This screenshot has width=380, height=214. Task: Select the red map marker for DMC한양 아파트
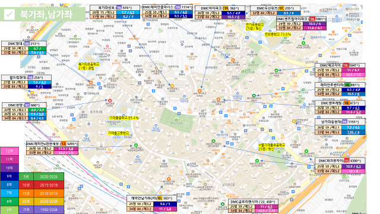click(110, 100)
